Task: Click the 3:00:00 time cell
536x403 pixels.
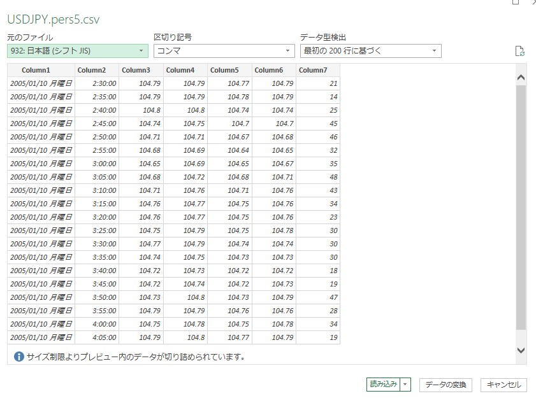Action: coord(97,164)
